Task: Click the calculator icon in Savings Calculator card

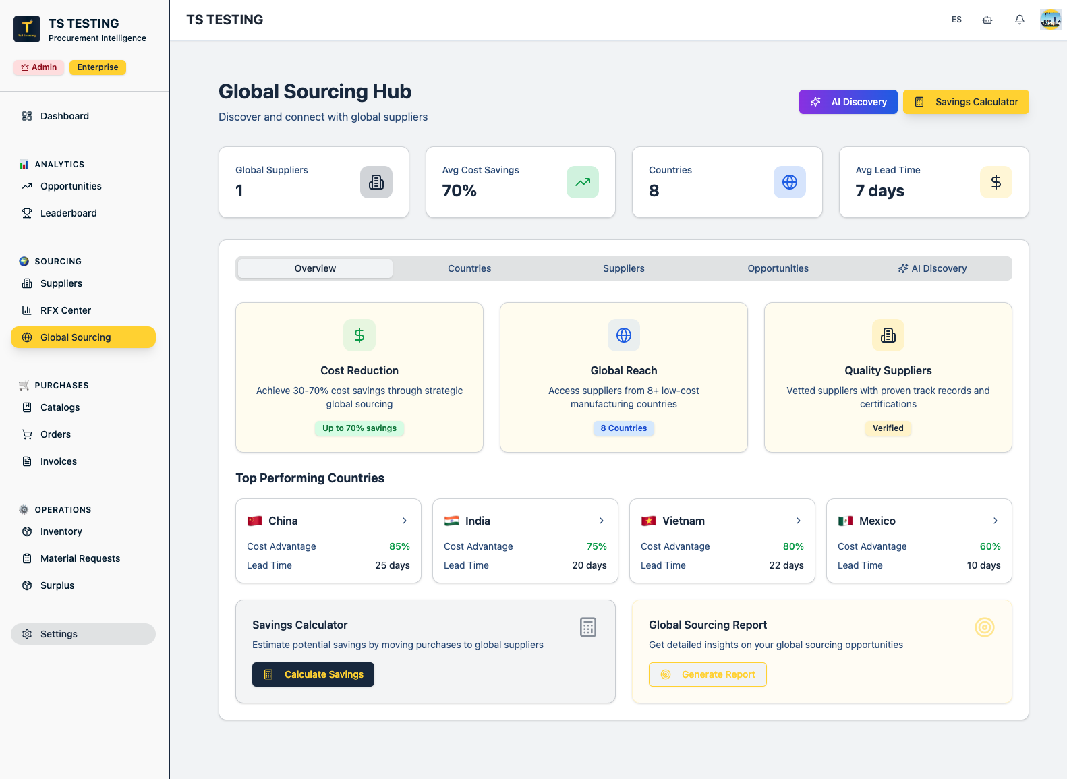Action: [588, 627]
